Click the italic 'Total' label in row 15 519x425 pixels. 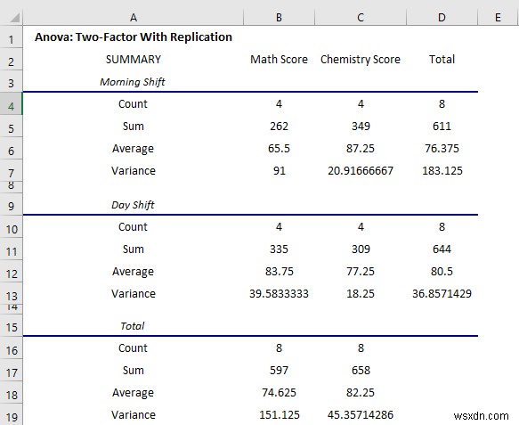tap(133, 325)
